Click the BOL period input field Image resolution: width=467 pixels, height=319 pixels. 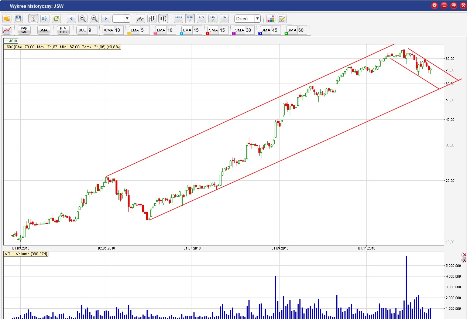tap(92, 30)
